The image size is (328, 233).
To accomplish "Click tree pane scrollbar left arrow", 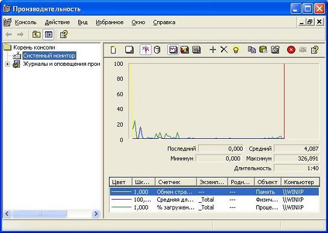I will pyautogui.click(x=7, y=214).
